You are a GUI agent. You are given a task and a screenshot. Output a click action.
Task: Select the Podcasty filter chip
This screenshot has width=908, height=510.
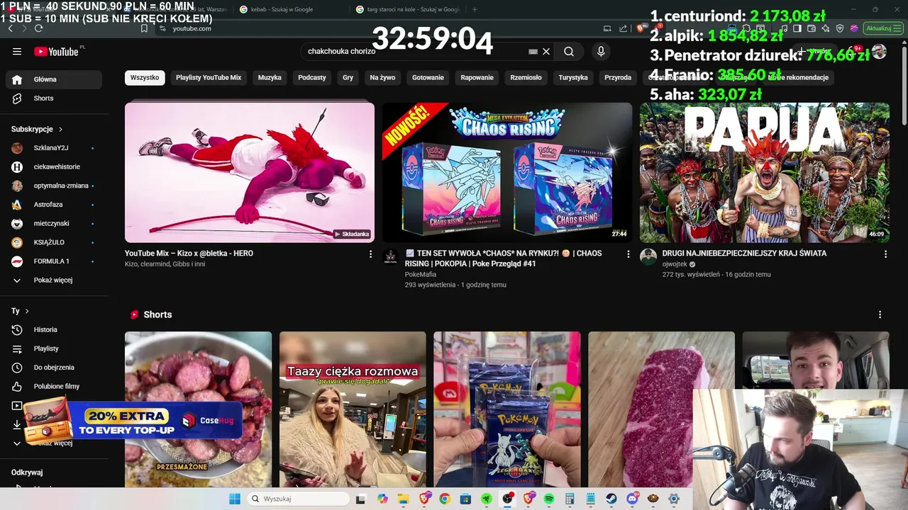coord(312,77)
